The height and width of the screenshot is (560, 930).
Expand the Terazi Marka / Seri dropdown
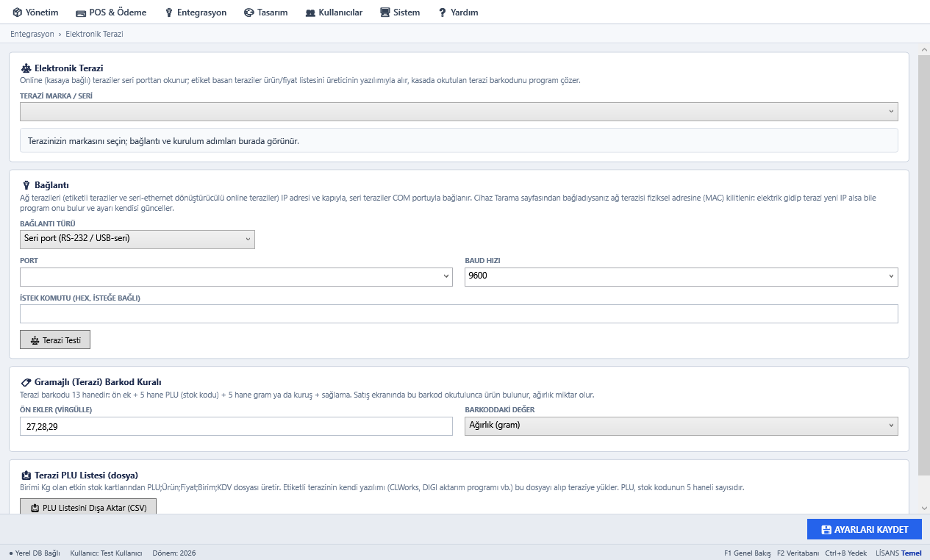459,112
